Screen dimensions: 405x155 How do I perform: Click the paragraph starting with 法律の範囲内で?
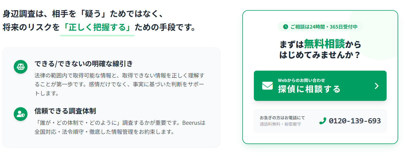tap(120, 84)
